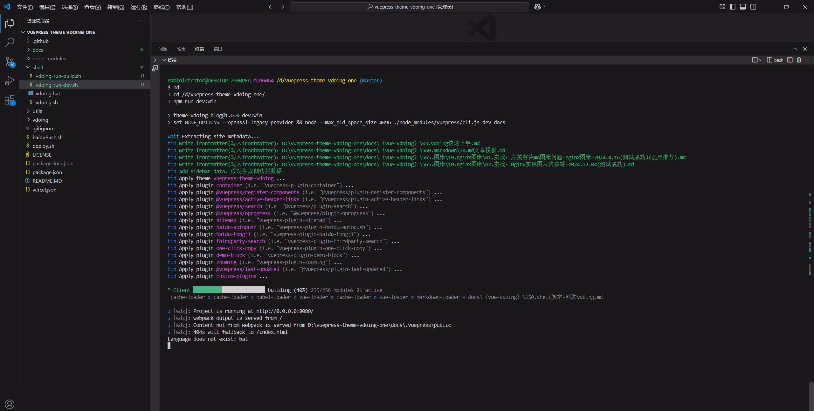The width and height of the screenshot is (814, 411).
Task: Click the VS Code logo icon
Action: [x=7, y=7]
